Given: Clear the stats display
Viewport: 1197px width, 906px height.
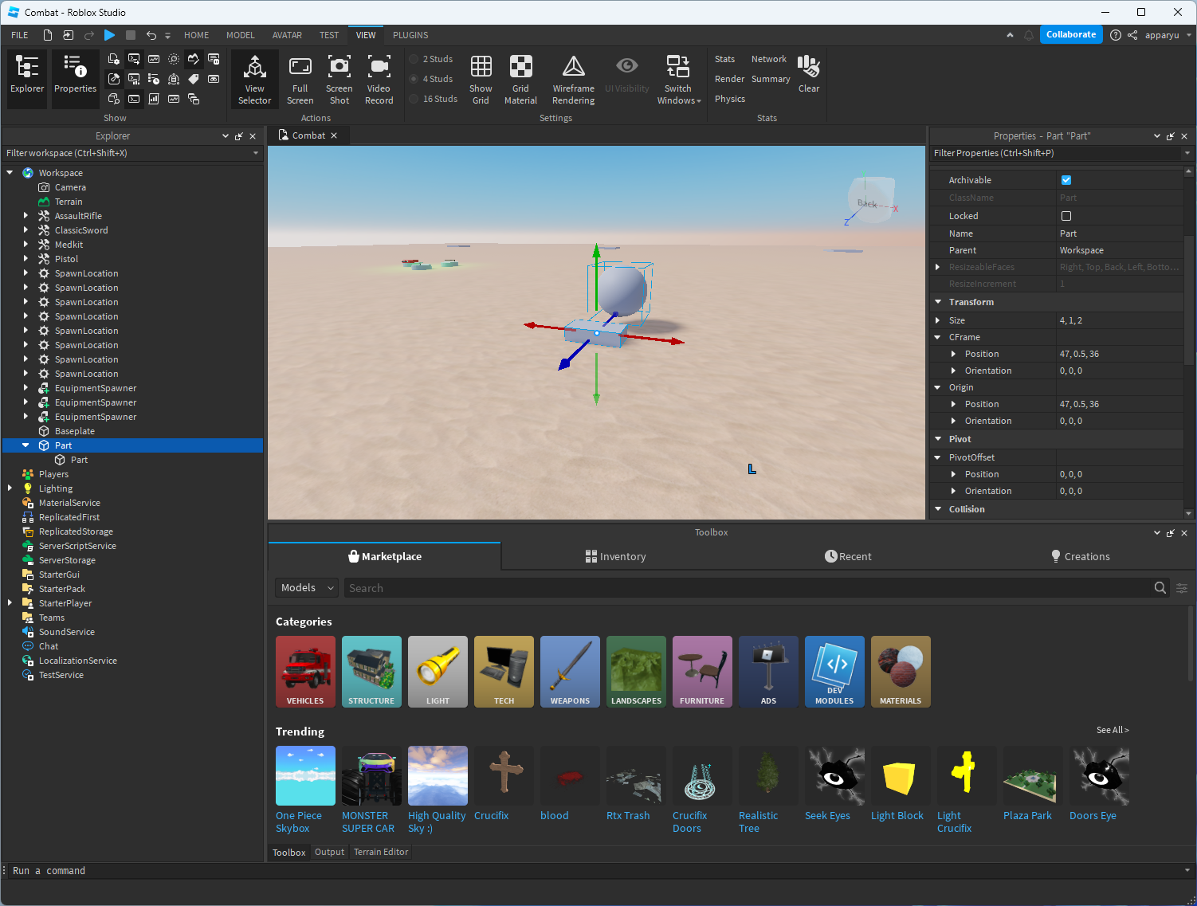Looking at the screenshot, I should coord(809,74).
